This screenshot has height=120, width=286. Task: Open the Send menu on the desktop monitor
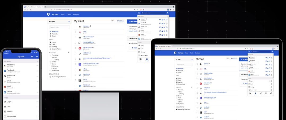point(63,14)
